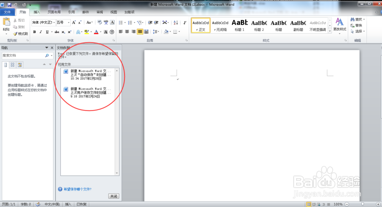Toggle italic formatting

[x=41, y=32]
